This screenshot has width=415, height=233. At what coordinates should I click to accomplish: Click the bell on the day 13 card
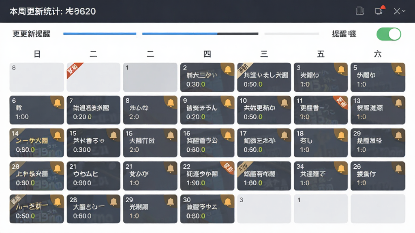398,103
